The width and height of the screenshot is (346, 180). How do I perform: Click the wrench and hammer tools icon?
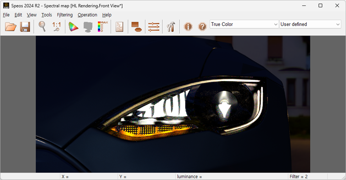[x=171, y=27]
